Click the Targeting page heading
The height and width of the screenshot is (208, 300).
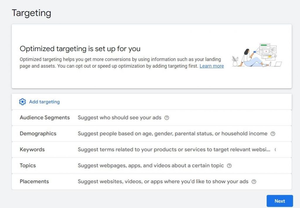pos(31,13)
